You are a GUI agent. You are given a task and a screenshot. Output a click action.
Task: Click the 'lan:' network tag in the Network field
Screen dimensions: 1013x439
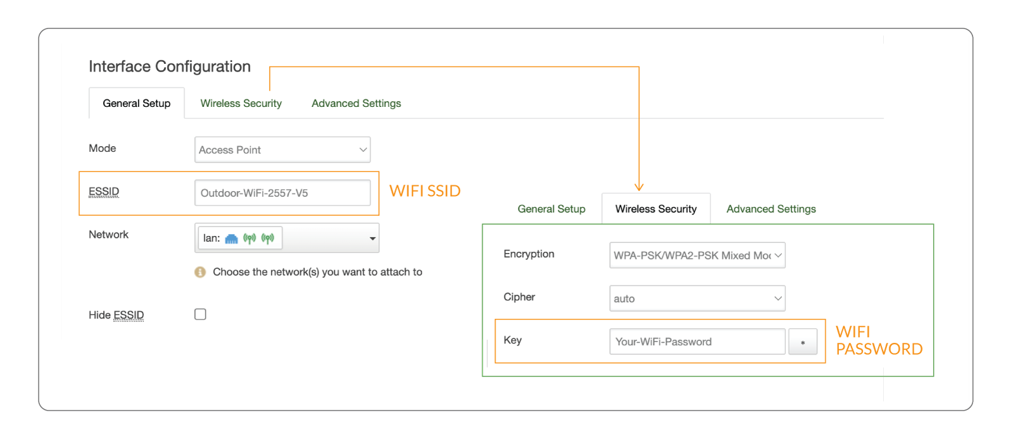click(x=211, y=238)
